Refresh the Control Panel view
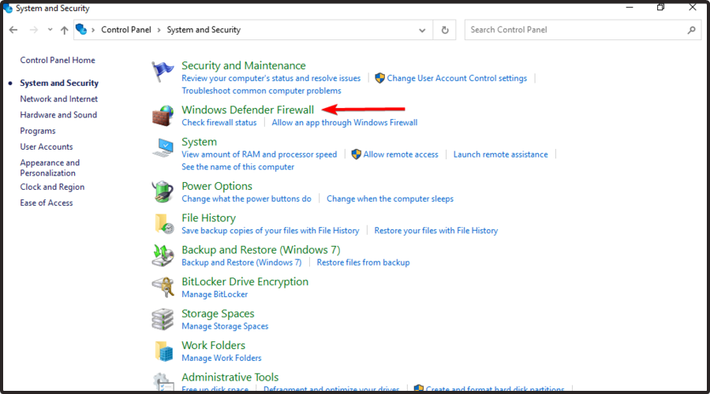This screenshot has height=394, width=710. 445,30
